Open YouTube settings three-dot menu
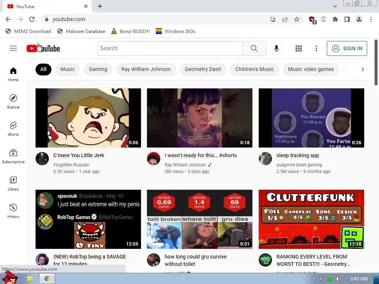Viewport: 379px width, 284px height. click(x=316, y=48)
